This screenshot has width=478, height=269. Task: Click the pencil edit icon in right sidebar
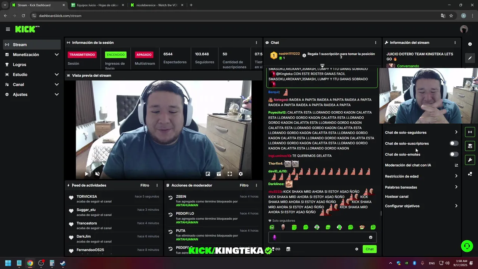(470, 58)
